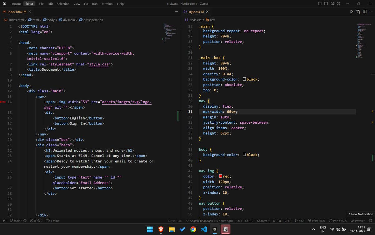Click Port : 5500 Live Server item
The width and height of the screenshot is (375, 235).
338,221
